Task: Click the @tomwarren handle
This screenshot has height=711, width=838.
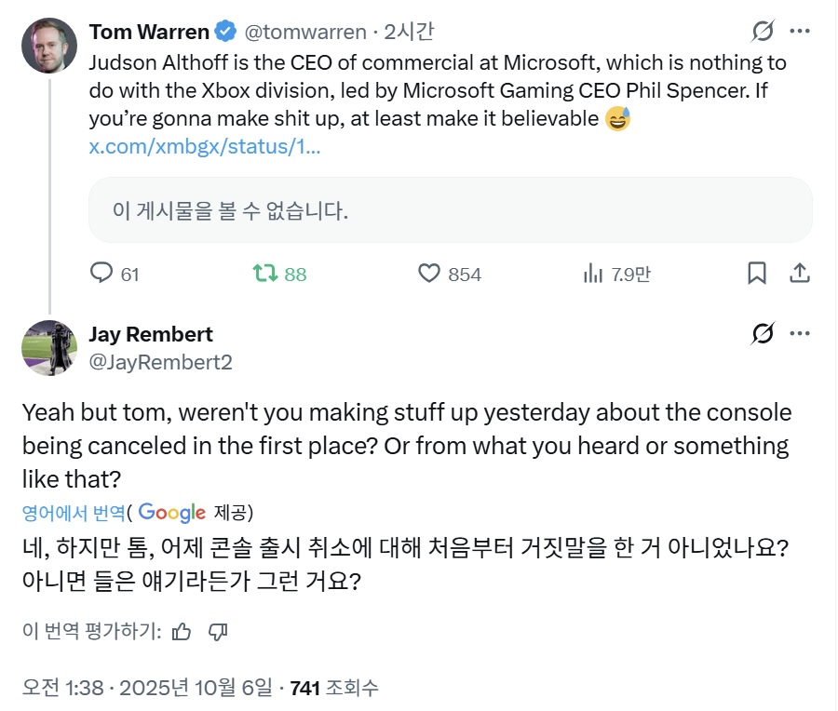Action: [305, 33]
